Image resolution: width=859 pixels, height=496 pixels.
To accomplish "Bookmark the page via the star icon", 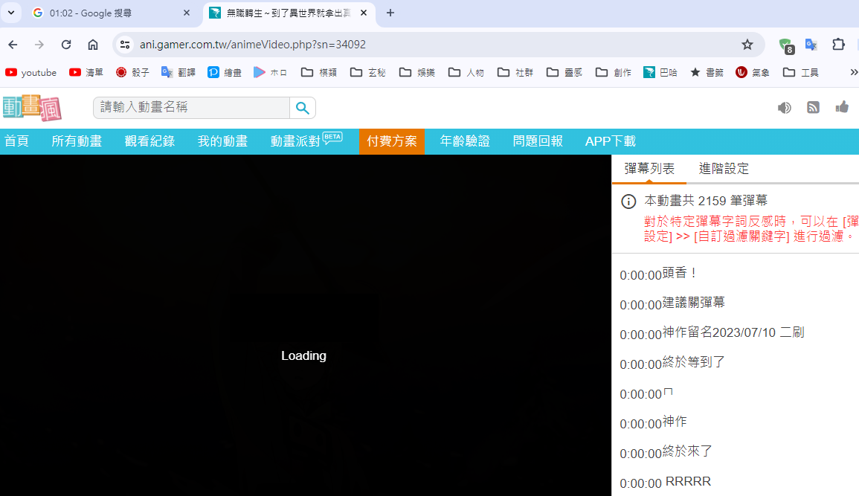I will point(747,44).
